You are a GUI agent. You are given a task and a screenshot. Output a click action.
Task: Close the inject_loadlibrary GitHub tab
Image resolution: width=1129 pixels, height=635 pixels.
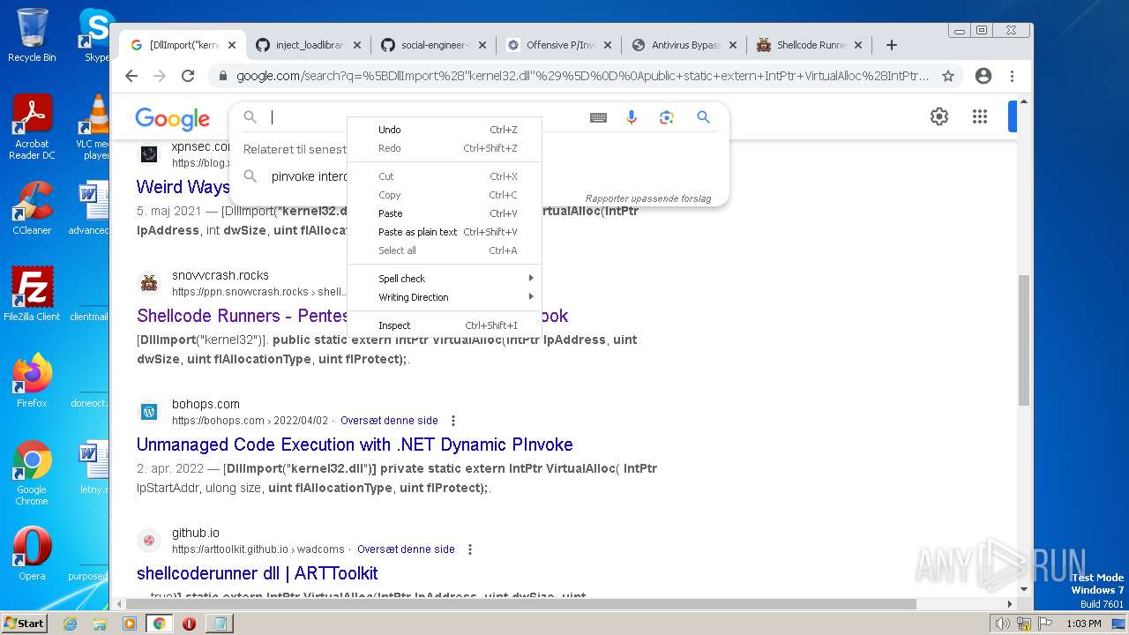[x=357, y=45]
